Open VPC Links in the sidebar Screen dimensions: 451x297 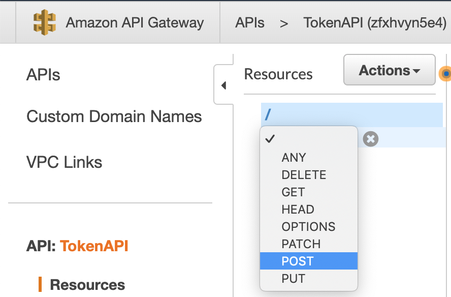tap(64, 163)
